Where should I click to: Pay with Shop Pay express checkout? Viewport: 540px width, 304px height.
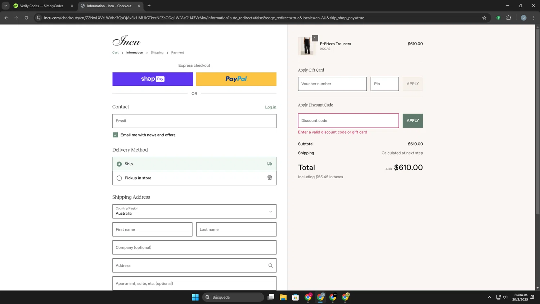tap(153, 79)
